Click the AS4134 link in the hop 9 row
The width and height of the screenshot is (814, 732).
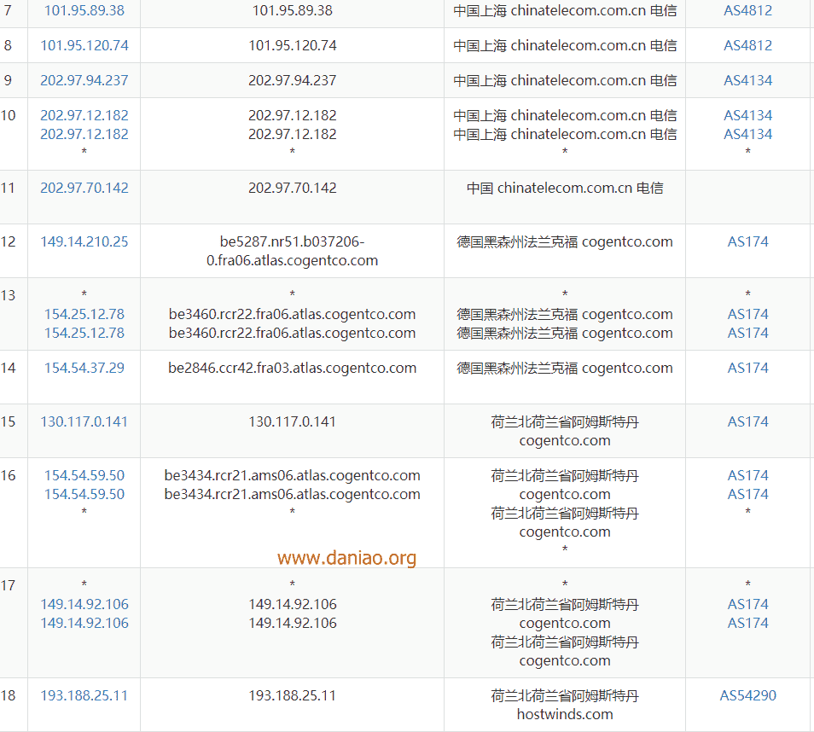point(747,80)
